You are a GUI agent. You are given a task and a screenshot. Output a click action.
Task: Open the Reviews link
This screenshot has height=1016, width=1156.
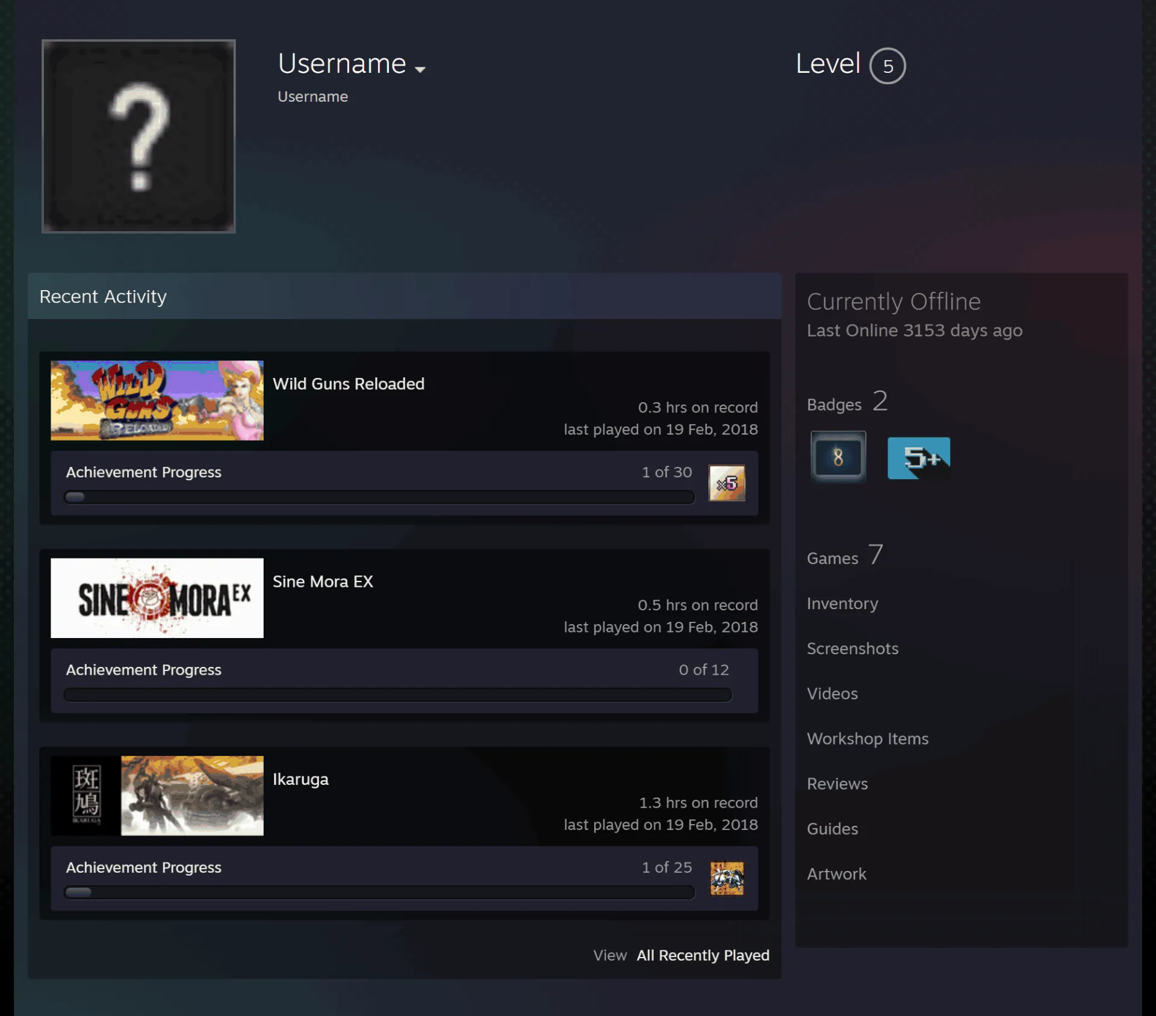pyautogui.click(x=837, y=784)
